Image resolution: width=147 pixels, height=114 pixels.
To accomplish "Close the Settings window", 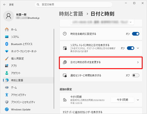I will [143, 3].
